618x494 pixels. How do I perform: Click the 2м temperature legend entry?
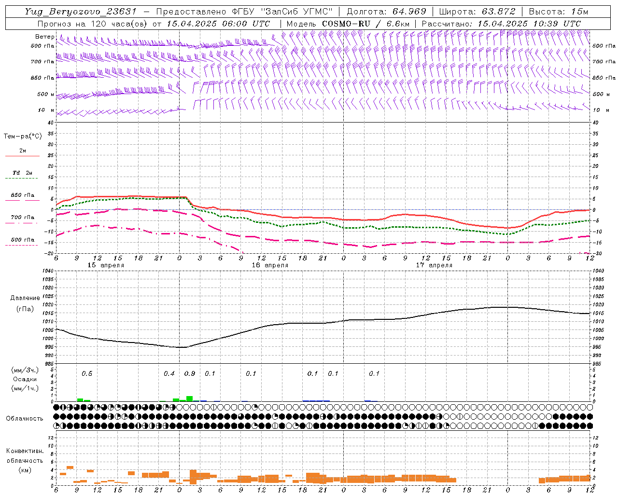tap(22, 151)
